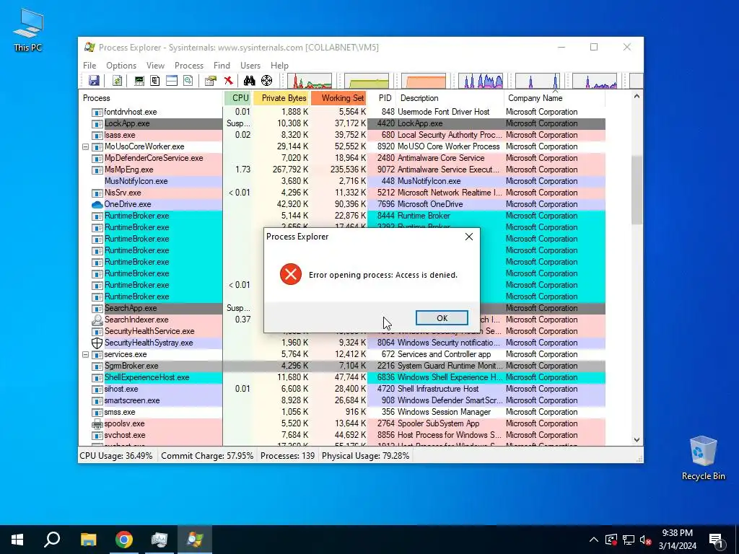Sort by the Private Bytes column header

coord(281,98)
